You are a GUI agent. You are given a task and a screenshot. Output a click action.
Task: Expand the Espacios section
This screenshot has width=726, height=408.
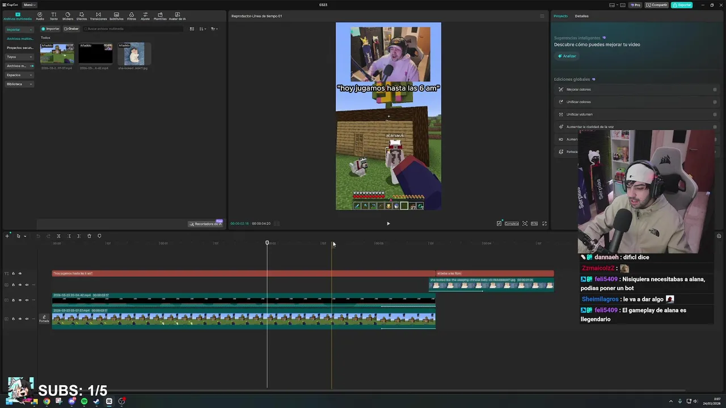19,75
